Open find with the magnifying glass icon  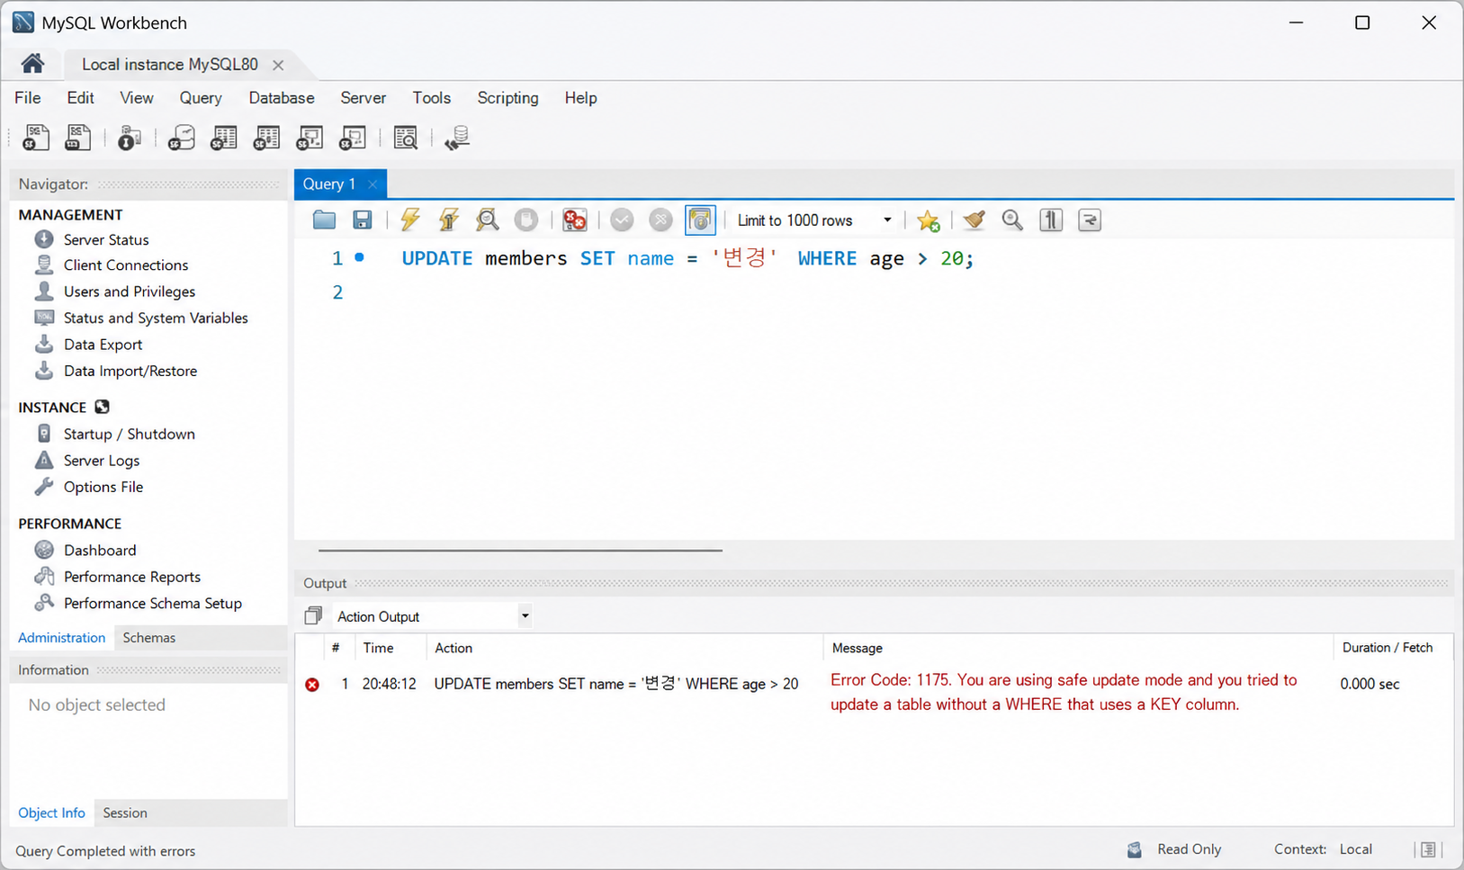coord(1012,220)
